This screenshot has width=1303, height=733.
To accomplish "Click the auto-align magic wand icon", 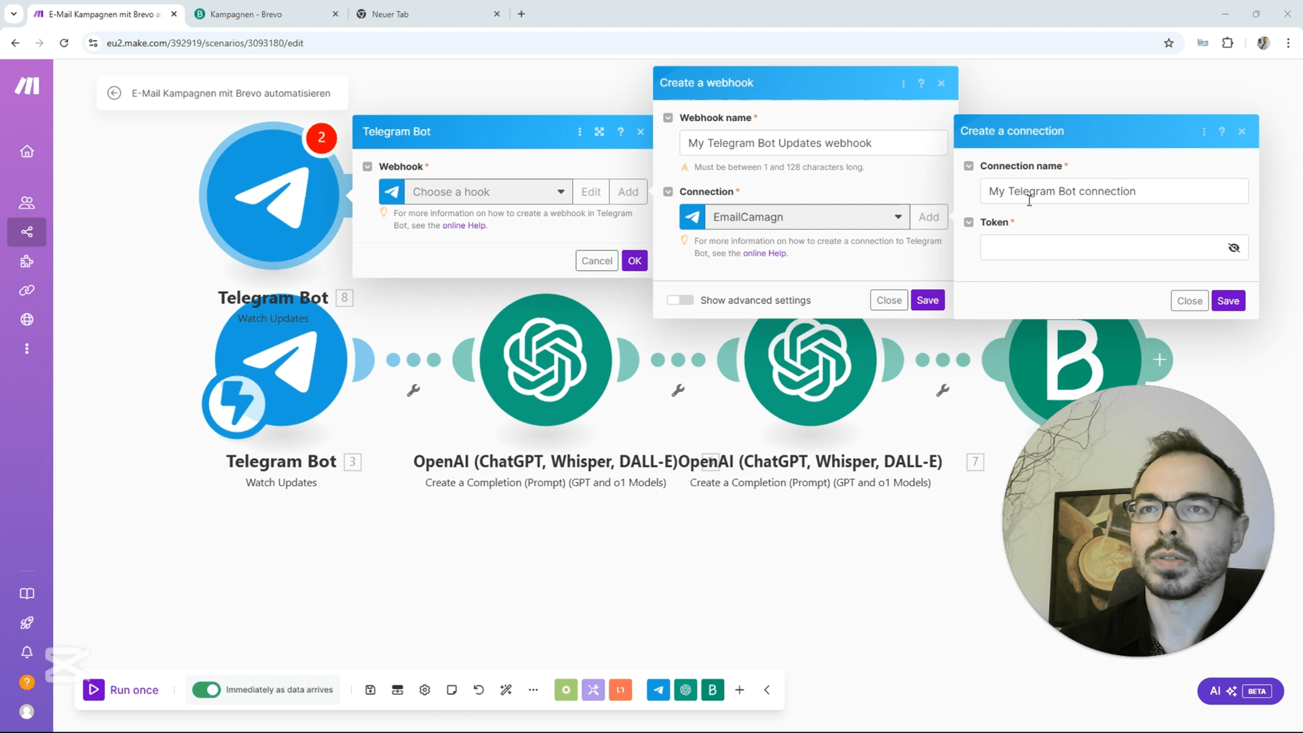I will [506, 690].
